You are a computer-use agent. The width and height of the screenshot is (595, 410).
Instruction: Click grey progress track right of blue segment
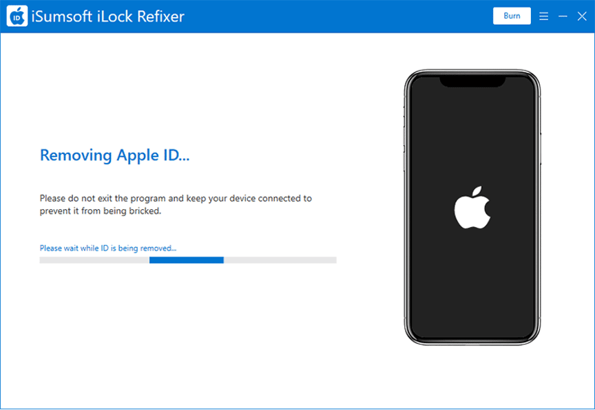click(280, 260)
